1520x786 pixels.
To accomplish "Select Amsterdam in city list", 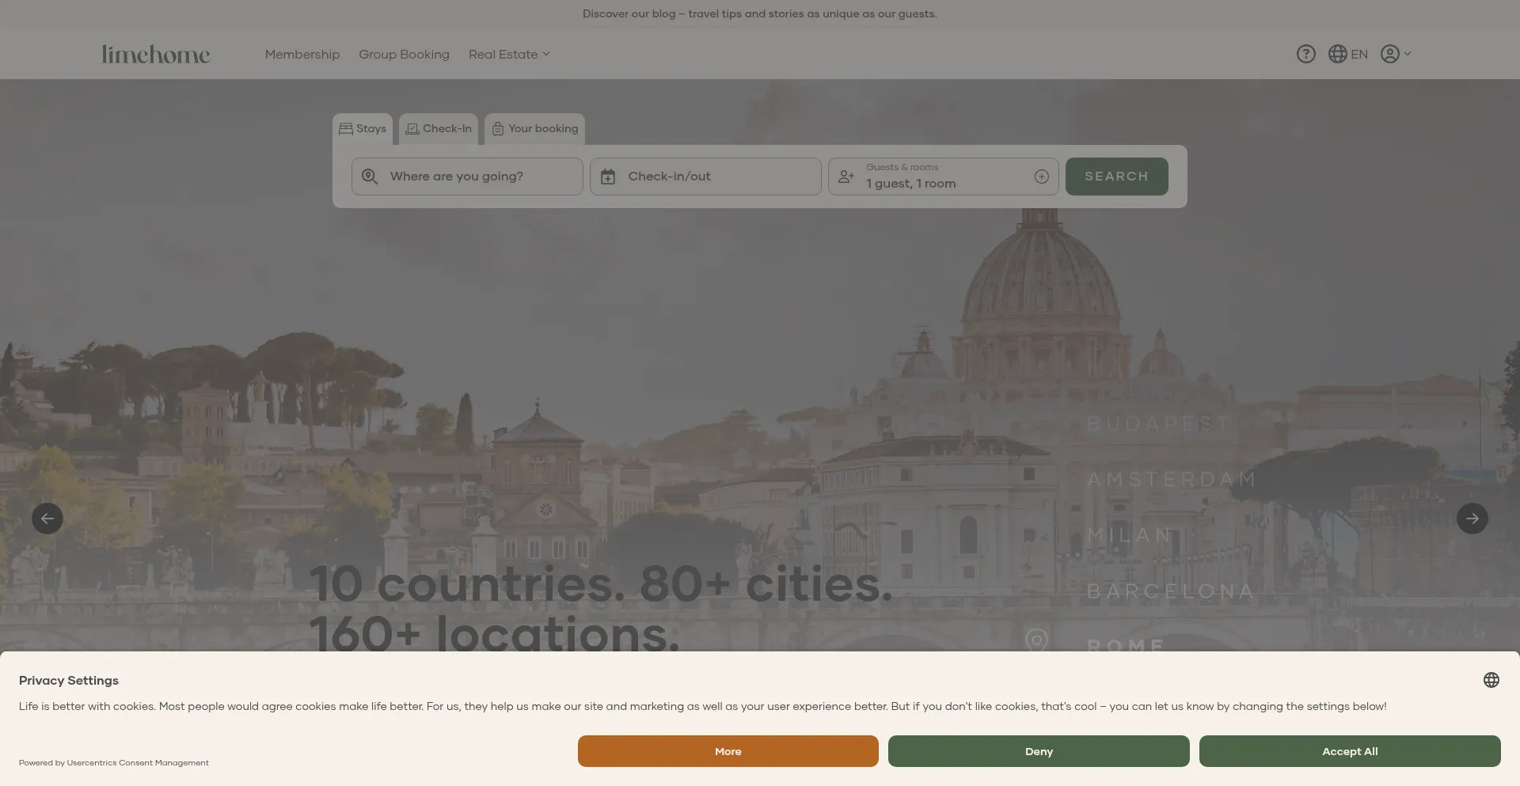I will point(1172,479).
